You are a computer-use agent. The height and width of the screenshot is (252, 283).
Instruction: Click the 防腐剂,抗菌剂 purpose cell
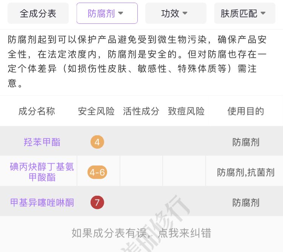click(246, 173)
